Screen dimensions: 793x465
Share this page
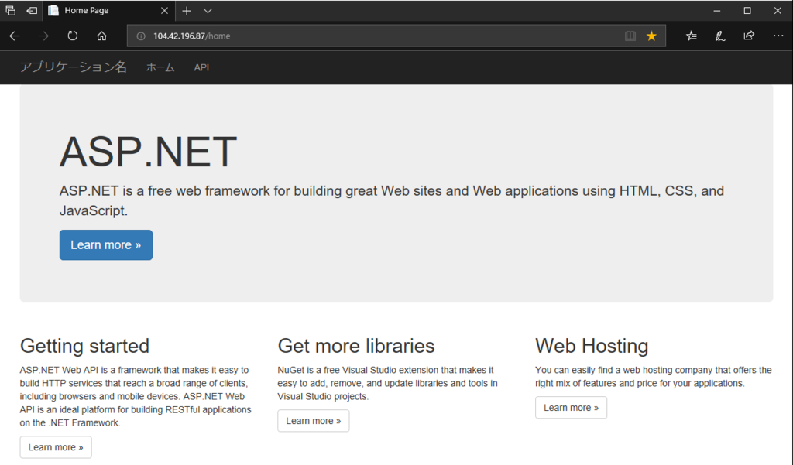pyautogui.click(x=749, y=36)
